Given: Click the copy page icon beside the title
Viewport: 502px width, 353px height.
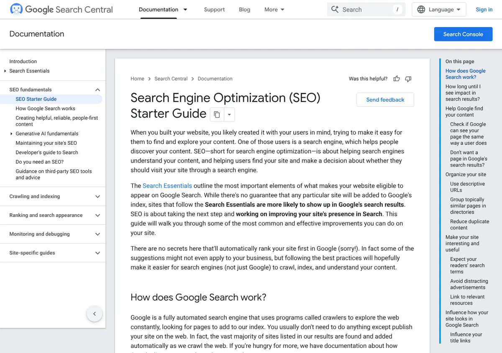Looking at the screenshot, I should pyautogui.click(x=217, y=114).
